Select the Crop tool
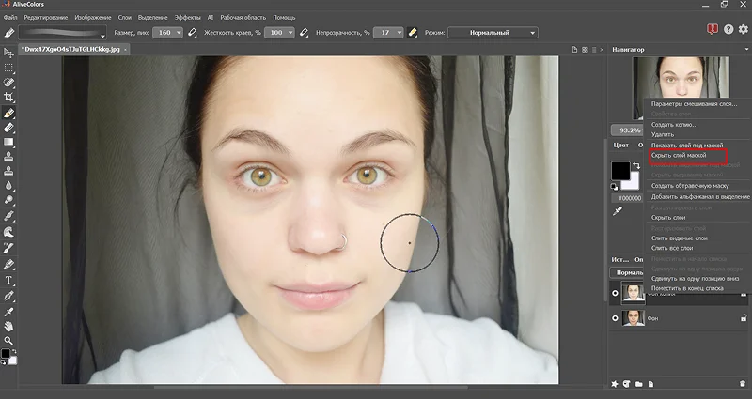This screenshot has height=399, width=752. 8,98
